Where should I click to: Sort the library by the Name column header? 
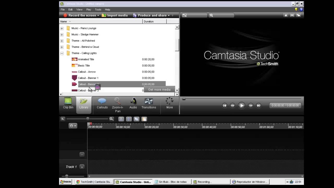[x=101, y=21]
